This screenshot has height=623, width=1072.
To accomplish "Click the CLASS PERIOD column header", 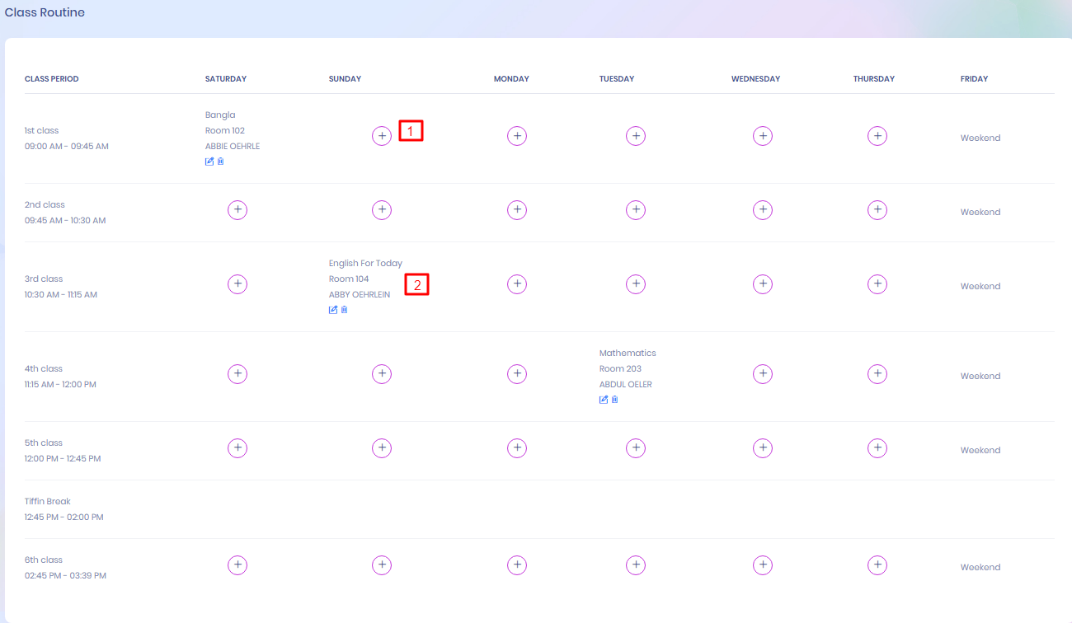I will pos(52,79).
